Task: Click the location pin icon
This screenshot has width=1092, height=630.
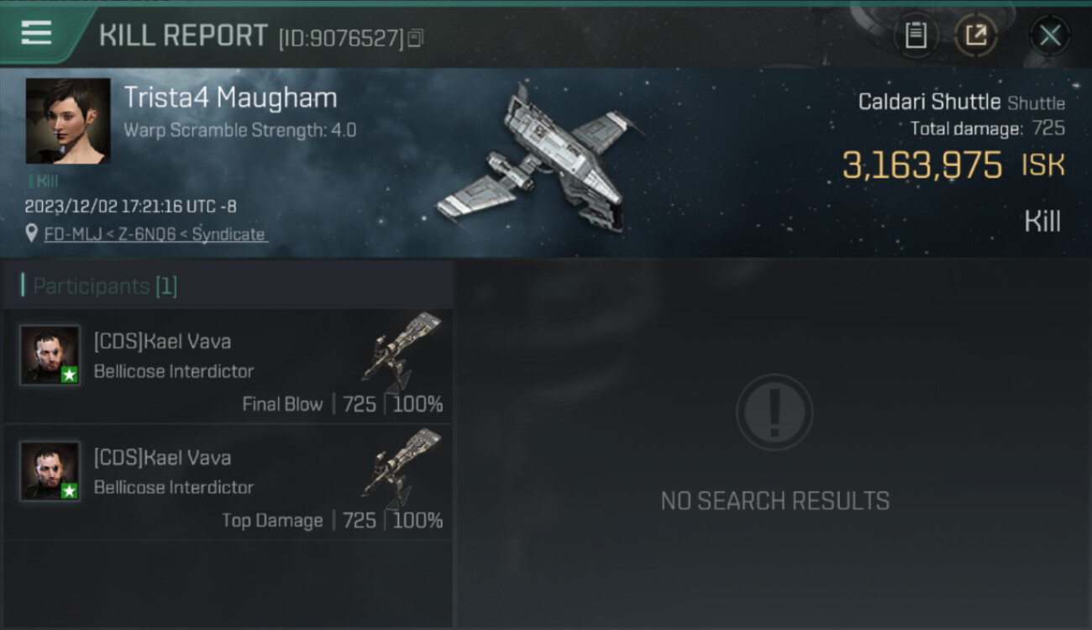Action: click(32, 234)
